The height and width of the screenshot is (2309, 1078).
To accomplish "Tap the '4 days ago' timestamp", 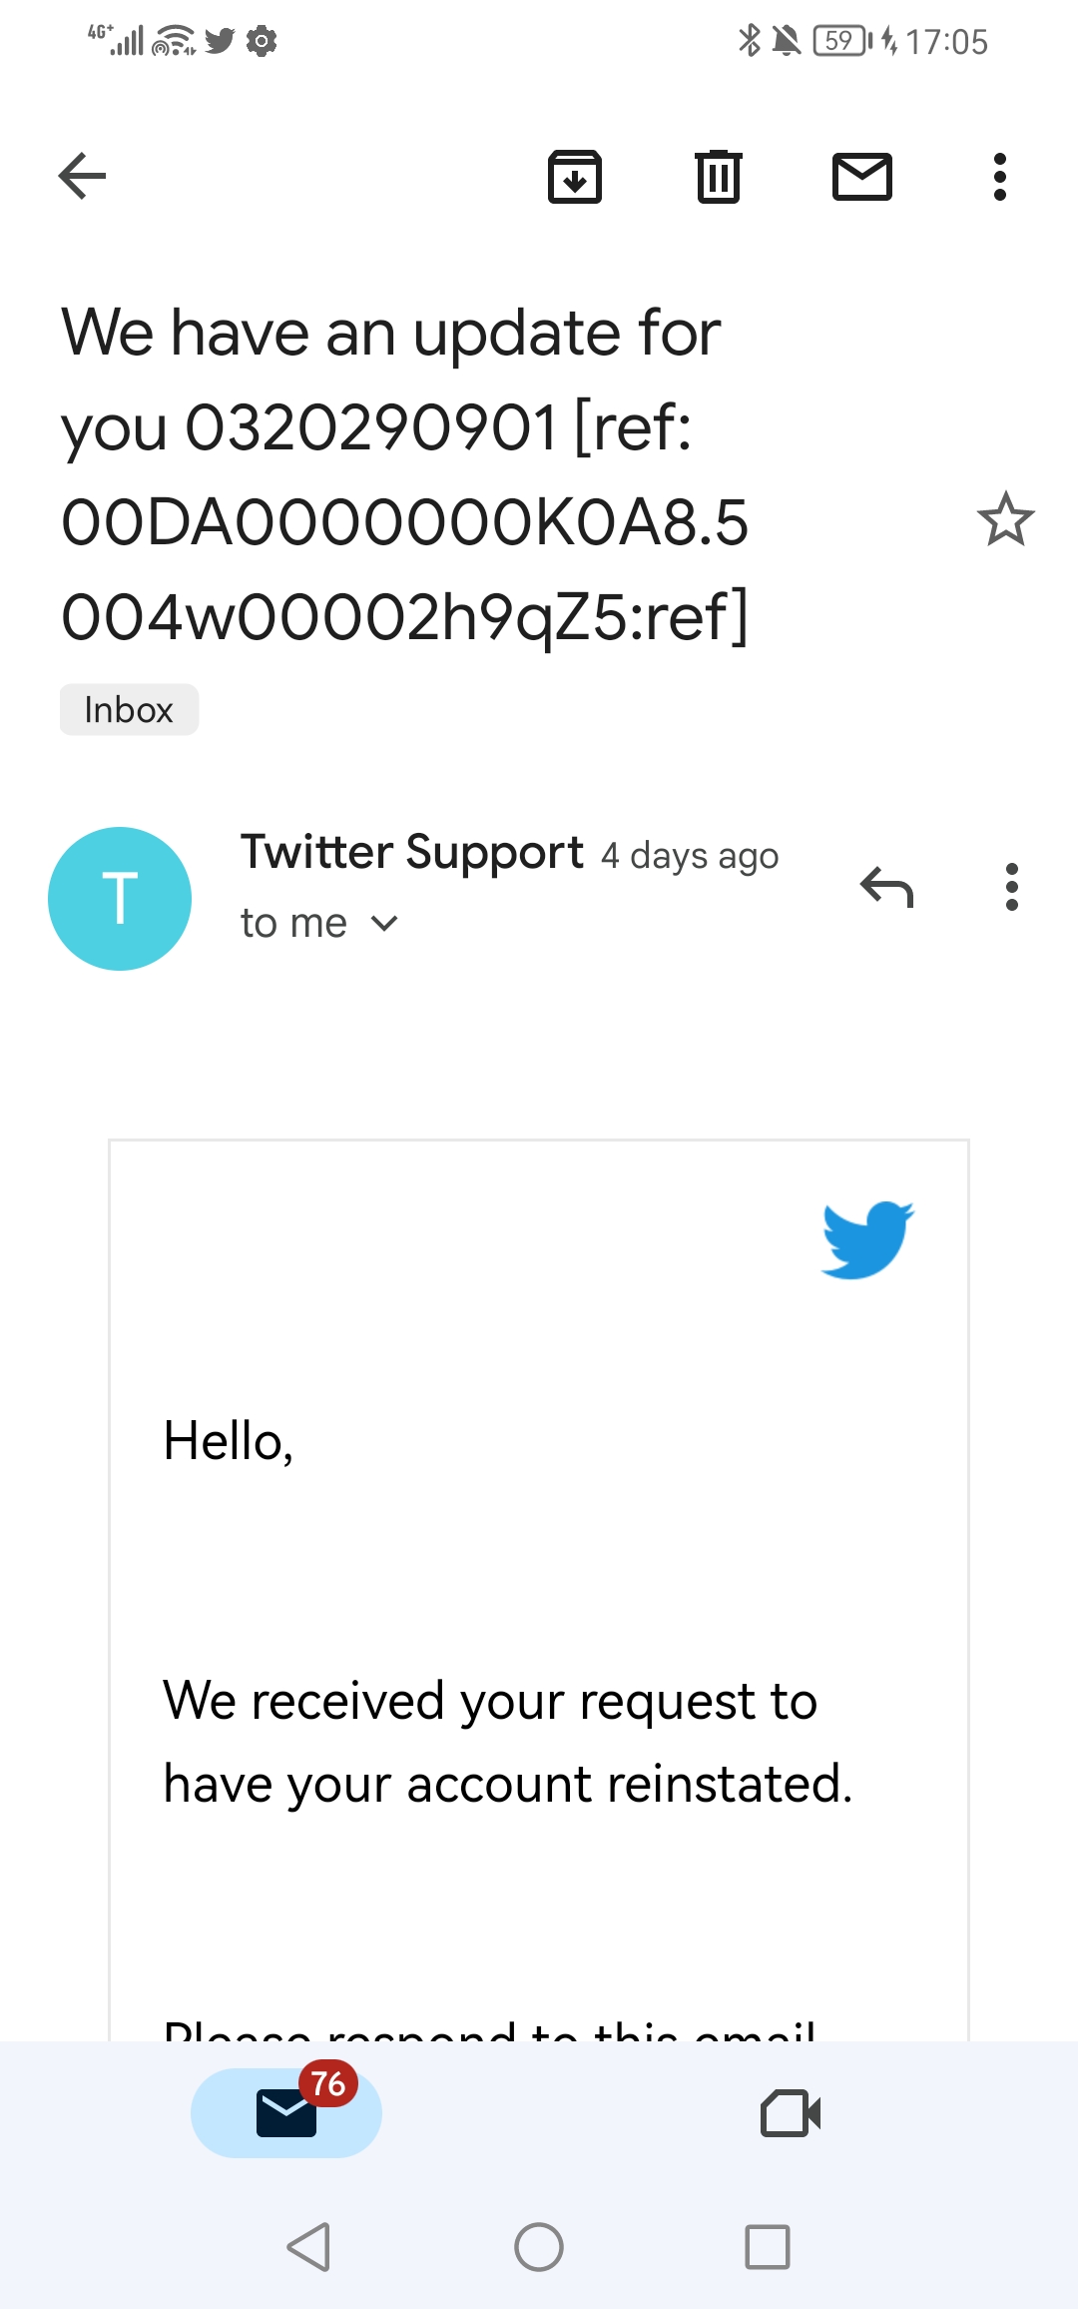I will (690, 857).
